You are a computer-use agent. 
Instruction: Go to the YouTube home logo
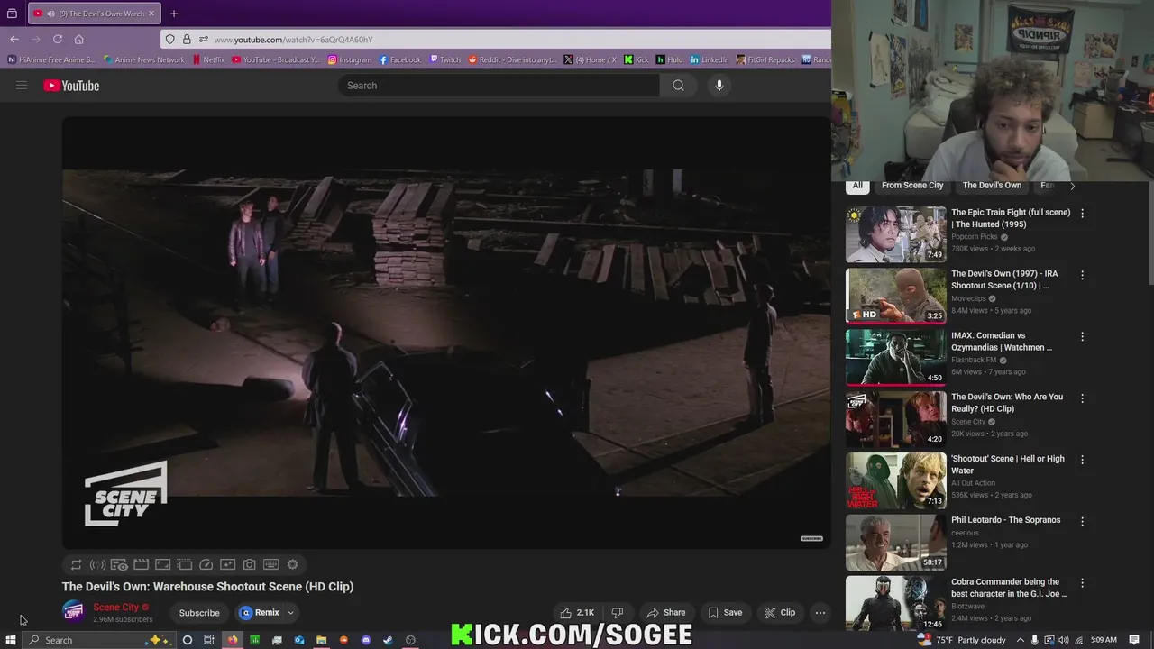[x=71, y=86]
